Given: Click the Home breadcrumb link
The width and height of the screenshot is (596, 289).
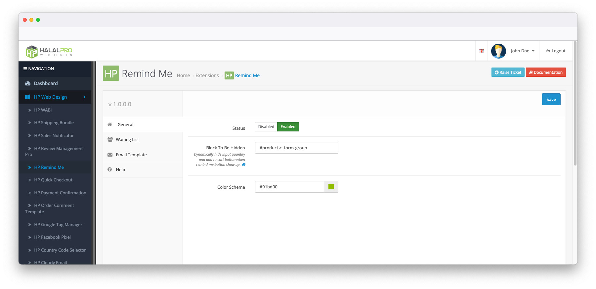Looking at the screenshot, I should [x=183, y=76].
